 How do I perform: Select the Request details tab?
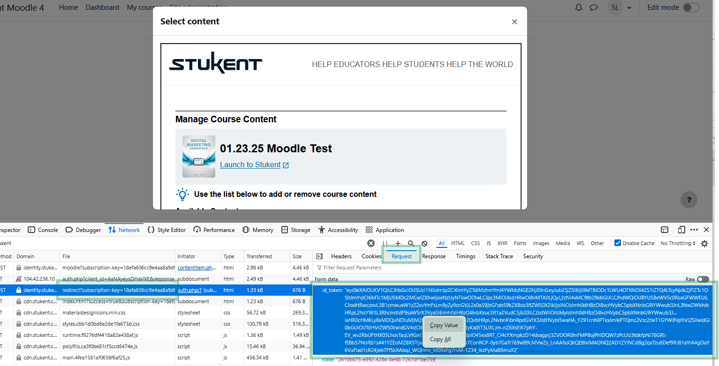[402, 256]
